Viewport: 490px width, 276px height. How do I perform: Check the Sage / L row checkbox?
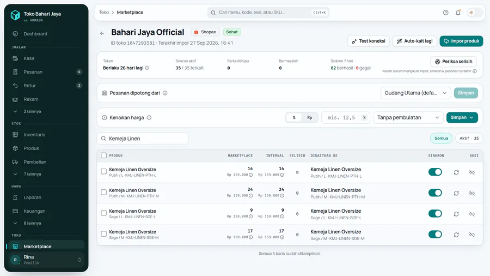pyautogui.click(x=104, y=213)
